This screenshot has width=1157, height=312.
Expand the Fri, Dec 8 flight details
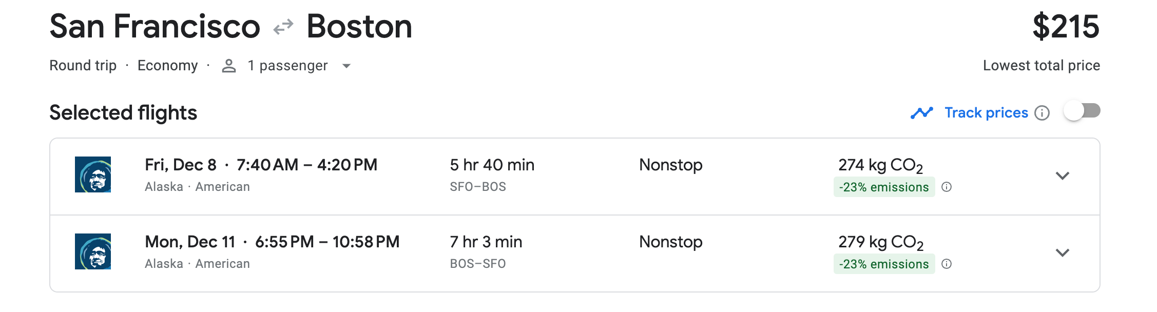(x=1063, y=175)
